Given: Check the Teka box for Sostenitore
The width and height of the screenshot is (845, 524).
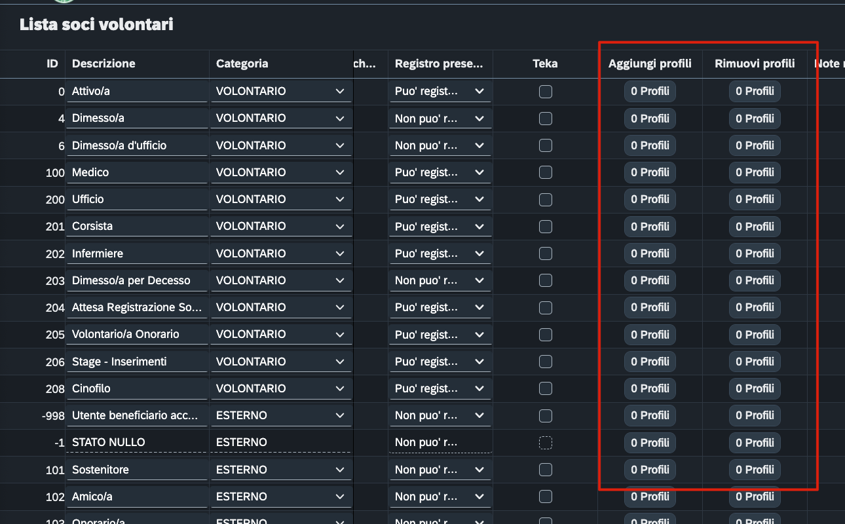Looking at the screenshot, I should coord(545,470).
